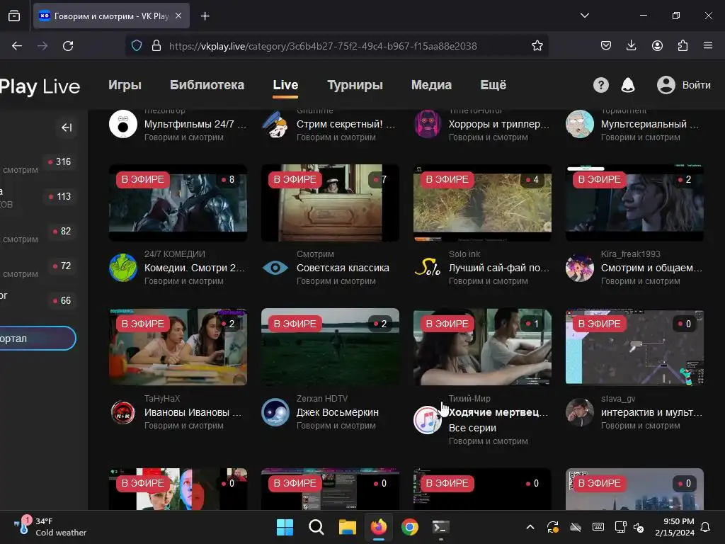
Task: Select the Live navigation tab
Action: [285, 85]
